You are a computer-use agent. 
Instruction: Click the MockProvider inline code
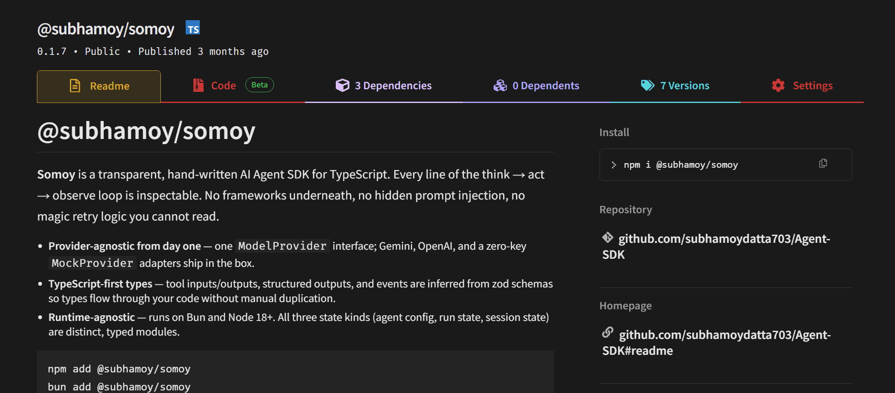(92, 263)
